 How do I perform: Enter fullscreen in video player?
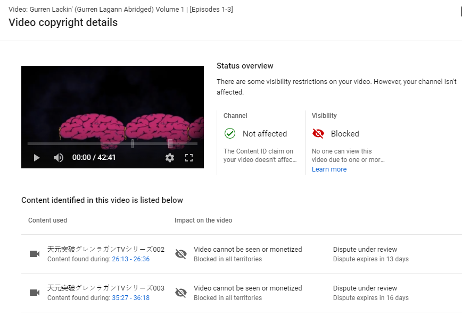pyautogui.click(x=189, y=158)
